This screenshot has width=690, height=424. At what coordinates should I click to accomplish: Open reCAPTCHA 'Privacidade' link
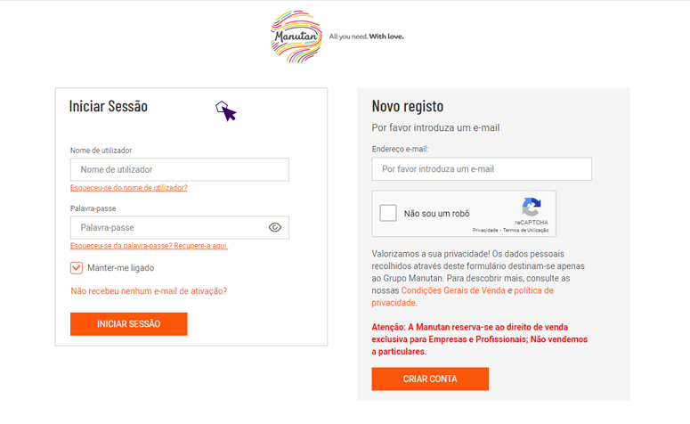[x=485, y=231]
